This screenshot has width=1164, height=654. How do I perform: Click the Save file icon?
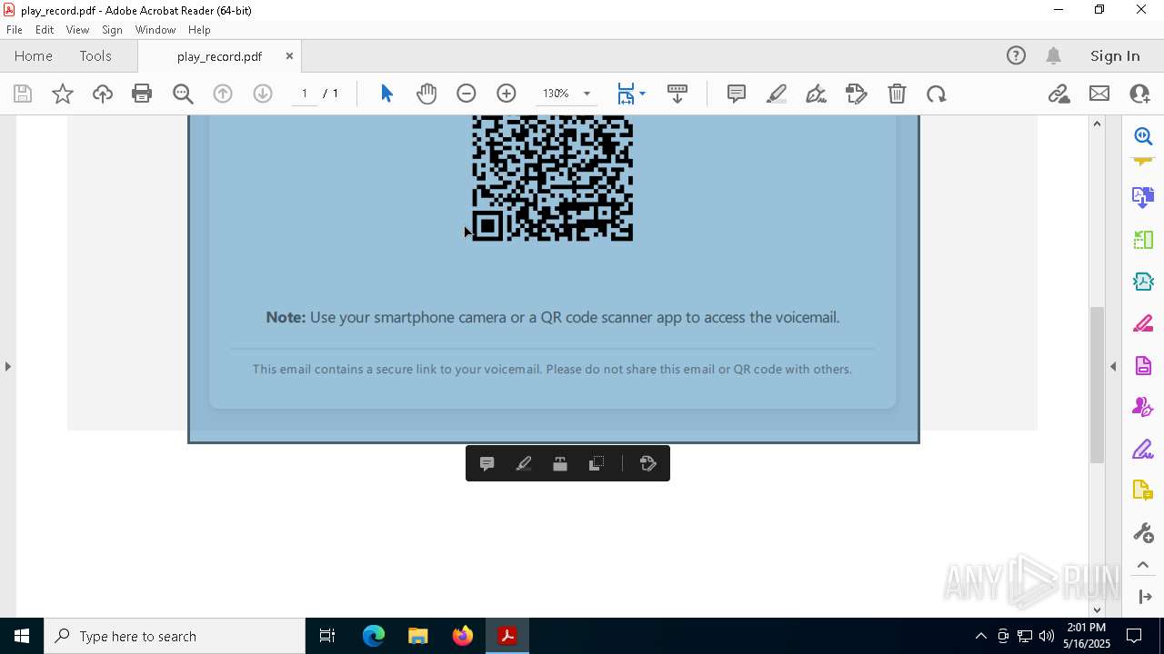tap(23, 94)
